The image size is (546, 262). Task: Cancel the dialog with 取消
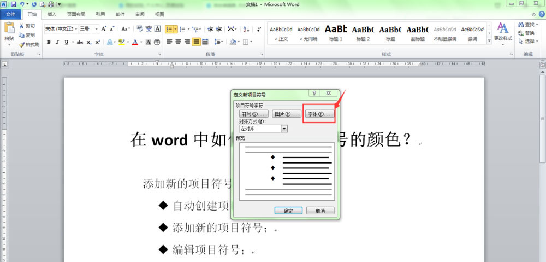[321, 211]
